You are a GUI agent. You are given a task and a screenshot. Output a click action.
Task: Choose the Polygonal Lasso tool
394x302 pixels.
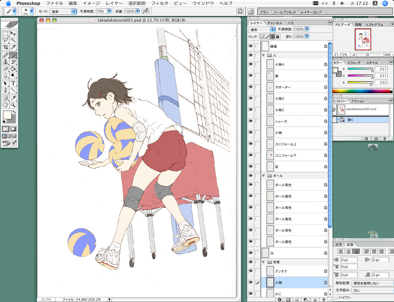6,40
